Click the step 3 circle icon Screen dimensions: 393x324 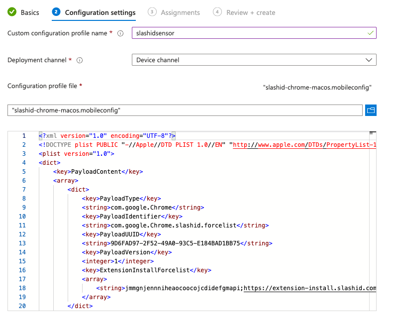click(152, 12)
